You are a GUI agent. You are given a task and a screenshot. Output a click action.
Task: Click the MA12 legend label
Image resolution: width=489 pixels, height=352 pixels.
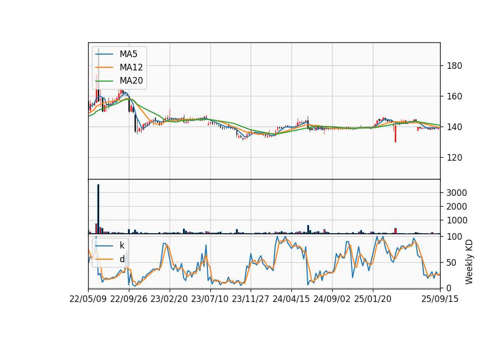pyautogui.click(x=131, y=67)
